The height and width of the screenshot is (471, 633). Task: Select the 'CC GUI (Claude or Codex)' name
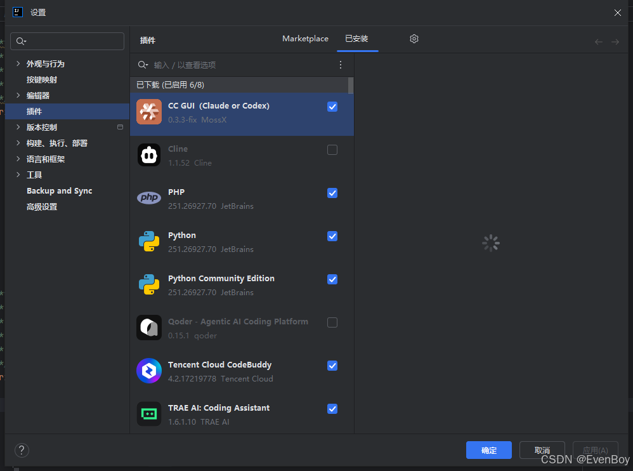point(218,106)
